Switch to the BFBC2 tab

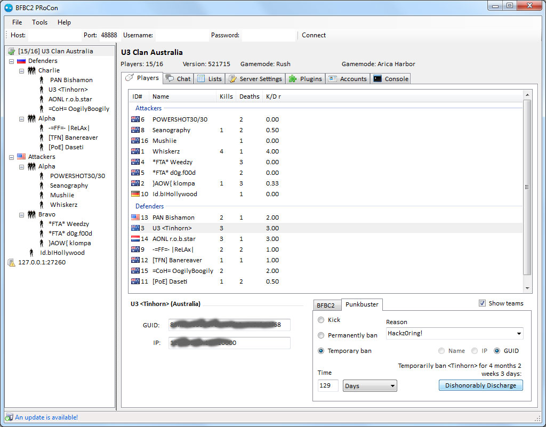pos(326,305)
